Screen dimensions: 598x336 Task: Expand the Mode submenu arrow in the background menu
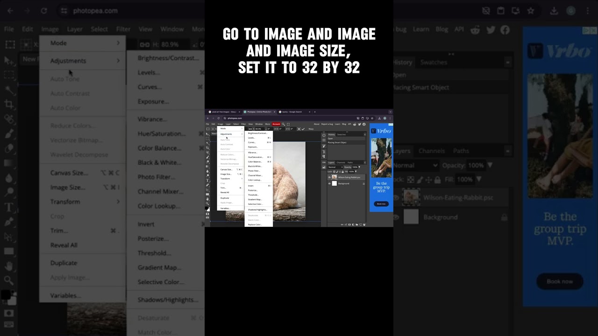click(118, 43)
